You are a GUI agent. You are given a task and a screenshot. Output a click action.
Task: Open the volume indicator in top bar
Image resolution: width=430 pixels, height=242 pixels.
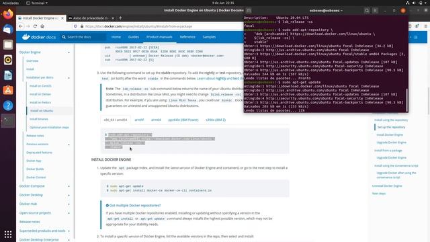(414, 3)
